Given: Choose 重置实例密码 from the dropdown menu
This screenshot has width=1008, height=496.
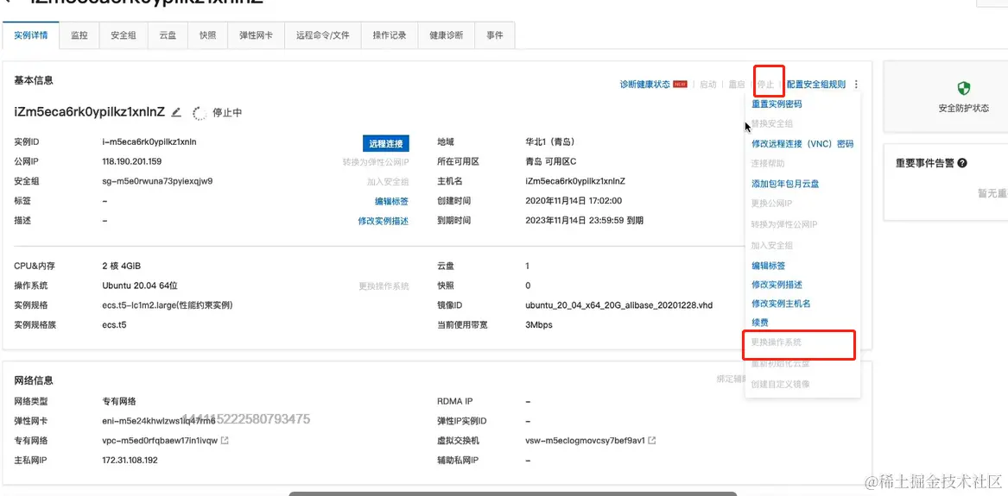Looking at the screenshot, I should (x=777, y=104).
